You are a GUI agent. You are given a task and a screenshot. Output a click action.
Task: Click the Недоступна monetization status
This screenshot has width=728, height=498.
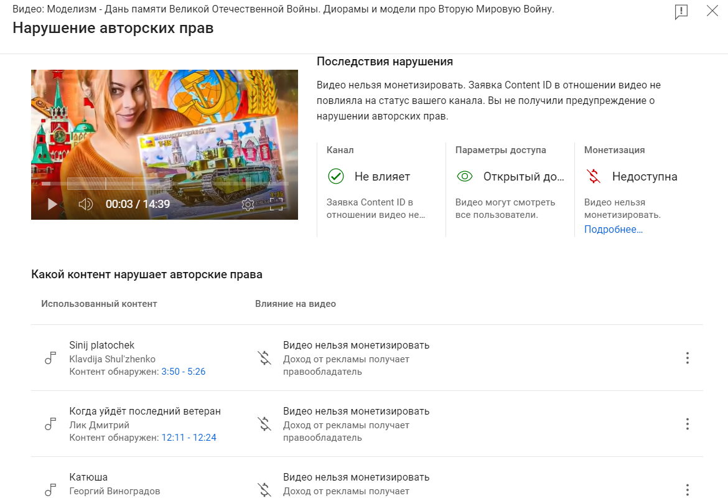(645, 177)
